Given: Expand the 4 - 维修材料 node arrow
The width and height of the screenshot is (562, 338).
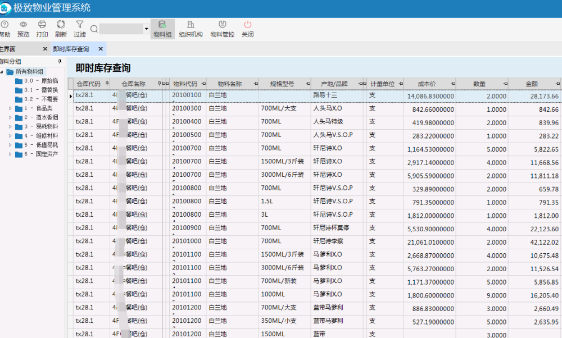Looking at the screenshot, I should pyautogui.click(x=10, y=136).
